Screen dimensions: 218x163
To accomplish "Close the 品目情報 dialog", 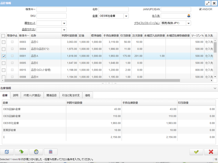I will click(214, 3).
